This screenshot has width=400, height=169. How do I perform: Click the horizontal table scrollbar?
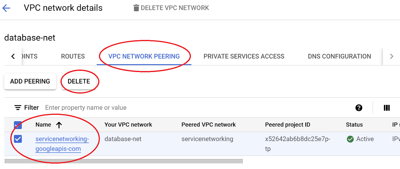coord(123,161)
